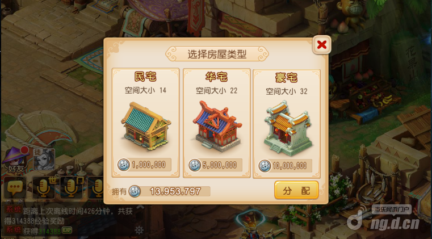Click the owned silver coin icon beside 拥有
The image size is (432, 239).
[135, 191]
